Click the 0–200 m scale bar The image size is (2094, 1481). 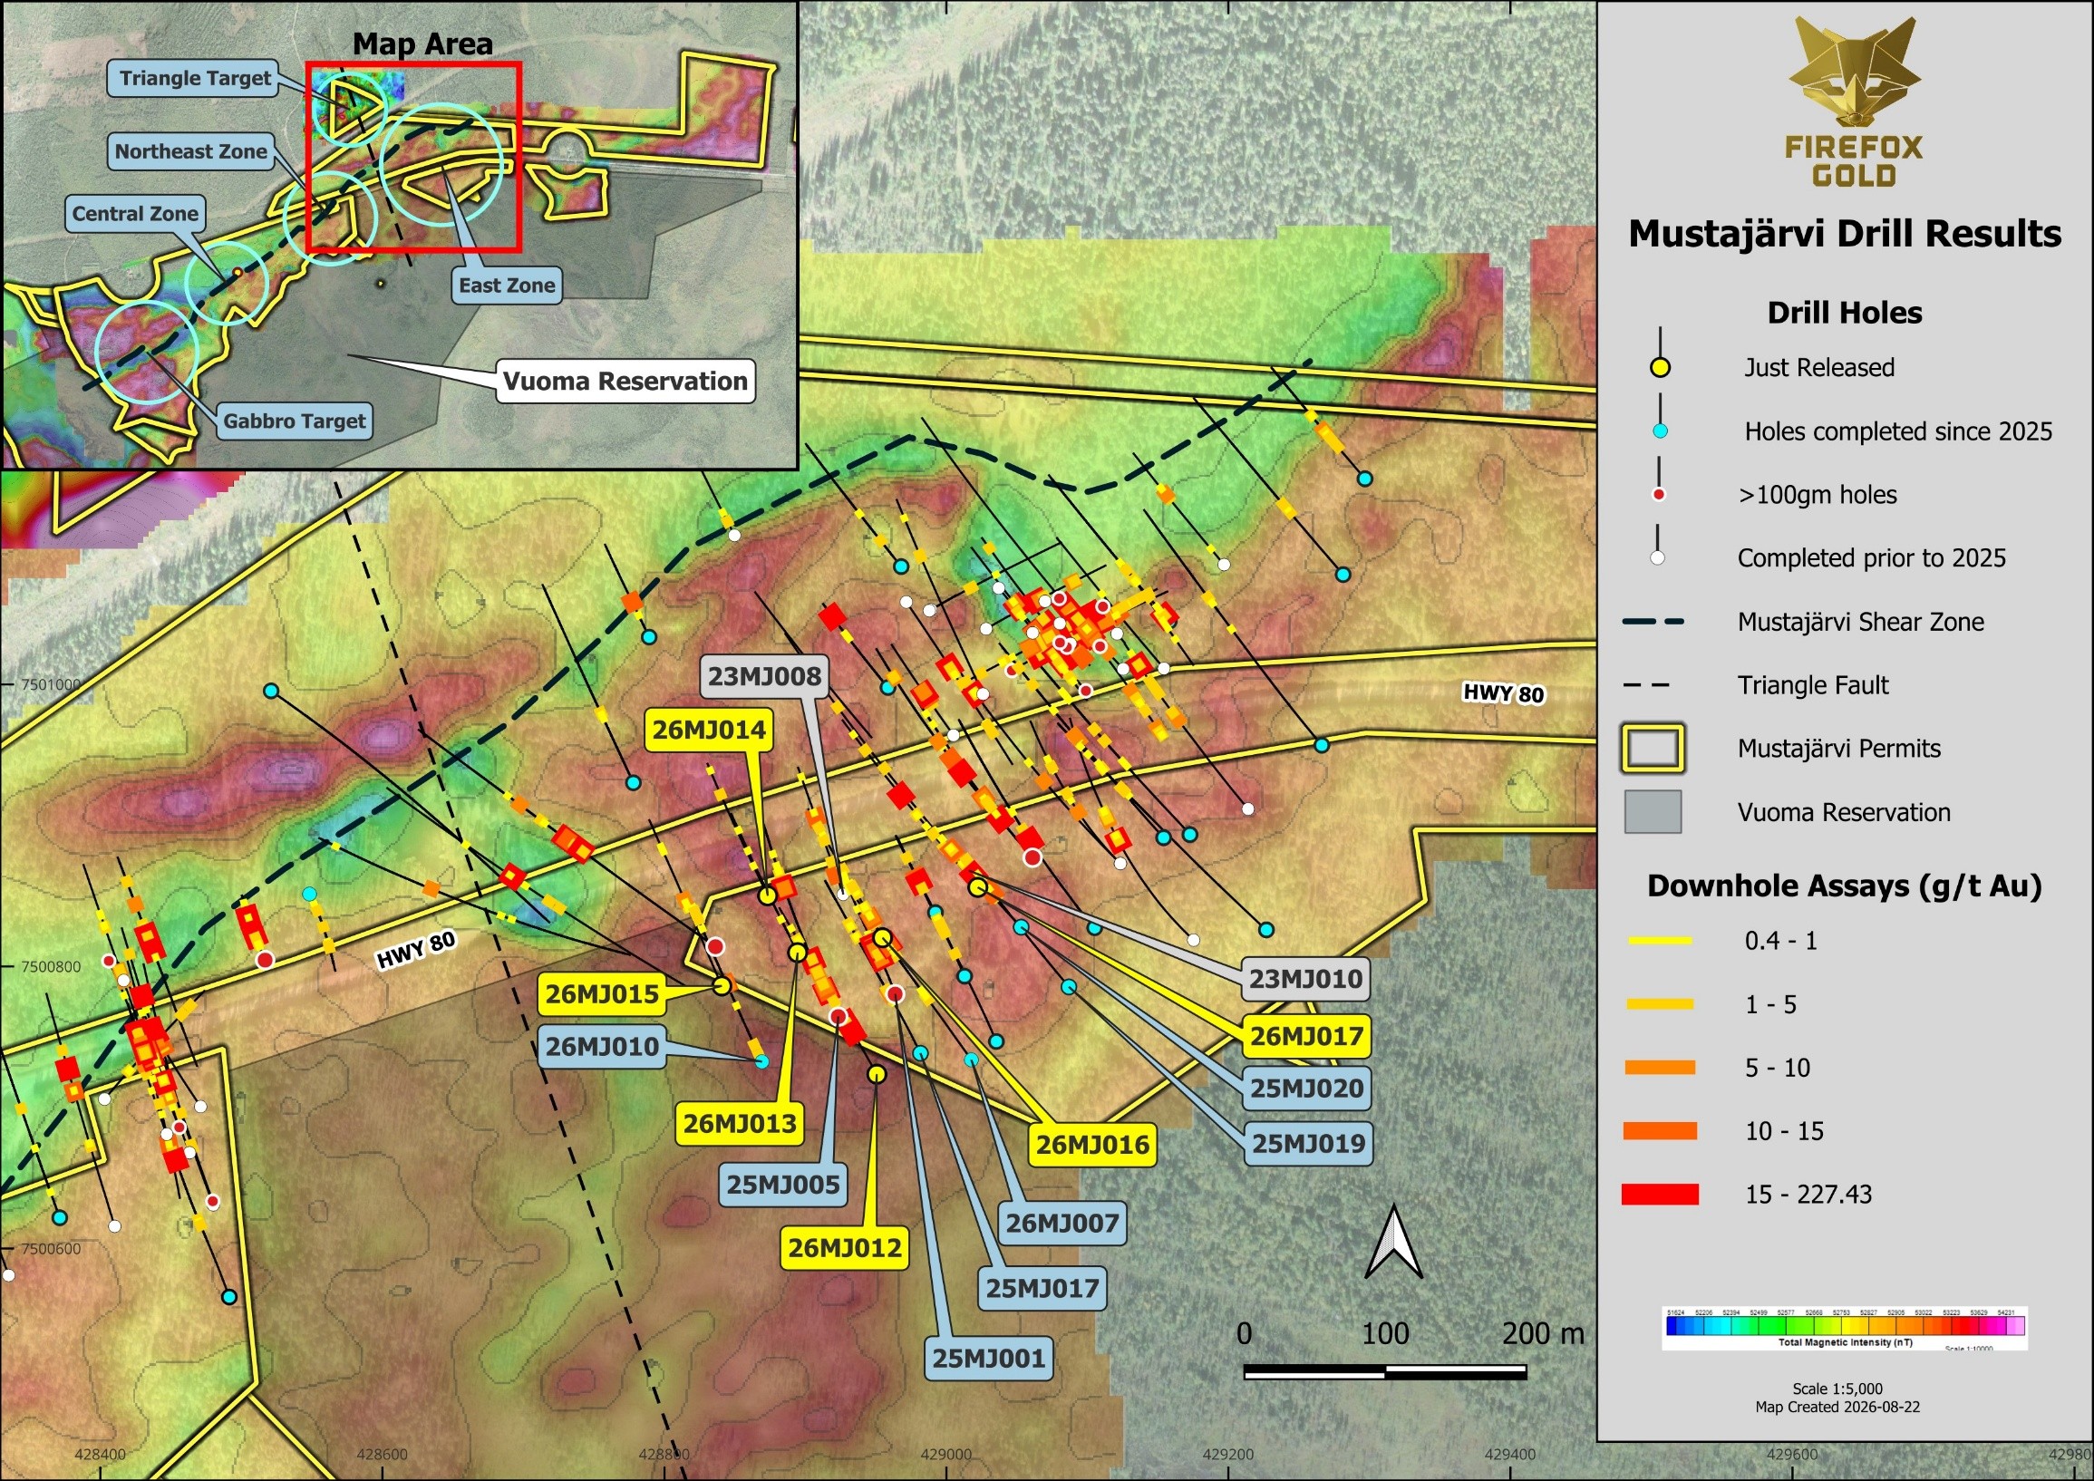(x=1385, y=1371)
